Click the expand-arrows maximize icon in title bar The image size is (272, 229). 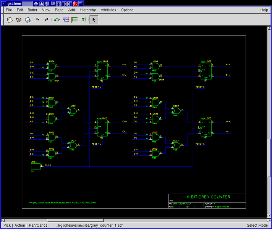point(58,3)
